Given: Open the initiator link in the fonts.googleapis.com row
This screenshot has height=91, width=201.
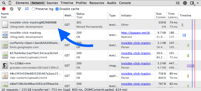Looking at the screenshot, I should 137,43.
